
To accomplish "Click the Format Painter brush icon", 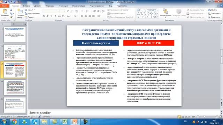I will point(11,17).
